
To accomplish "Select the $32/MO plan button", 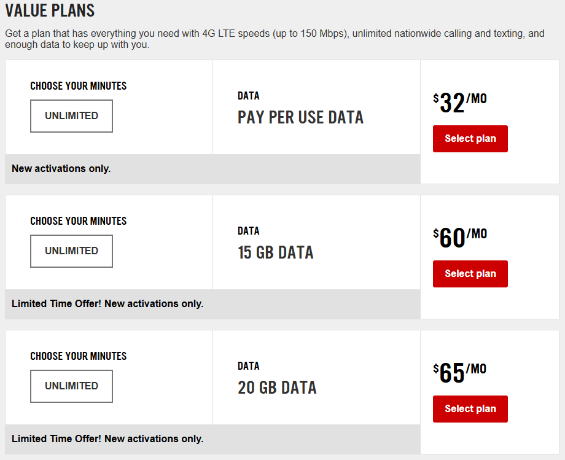I will coord(470,139).
